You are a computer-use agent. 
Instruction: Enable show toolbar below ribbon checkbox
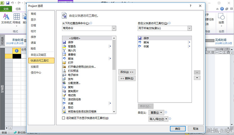(x=63, y=118)
